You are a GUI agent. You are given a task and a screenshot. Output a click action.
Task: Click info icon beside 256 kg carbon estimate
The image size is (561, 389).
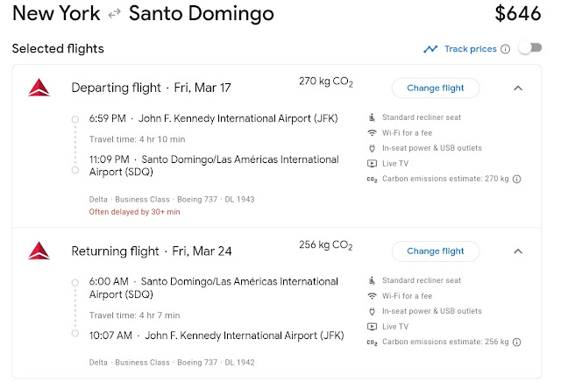tap(517, 343)
